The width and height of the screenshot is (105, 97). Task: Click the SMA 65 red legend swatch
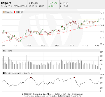click(14, 12)
